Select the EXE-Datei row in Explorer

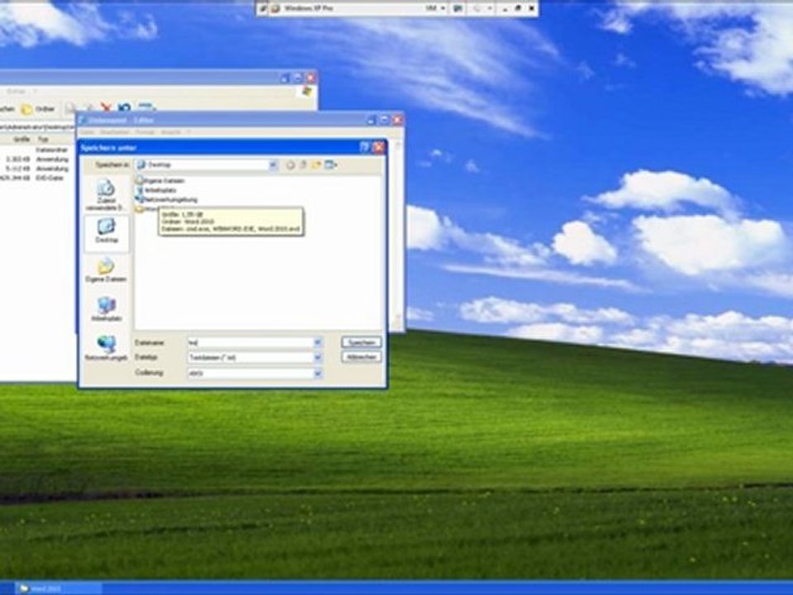pyautogui.click(x=50, y=178)
